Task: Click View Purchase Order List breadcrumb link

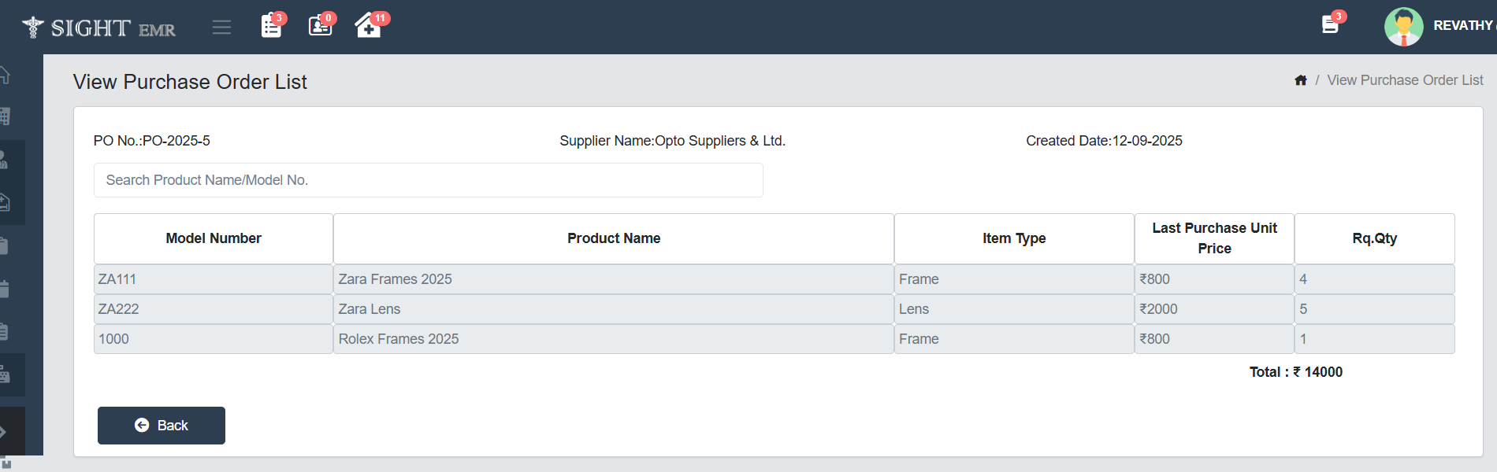Action: 1405,80
